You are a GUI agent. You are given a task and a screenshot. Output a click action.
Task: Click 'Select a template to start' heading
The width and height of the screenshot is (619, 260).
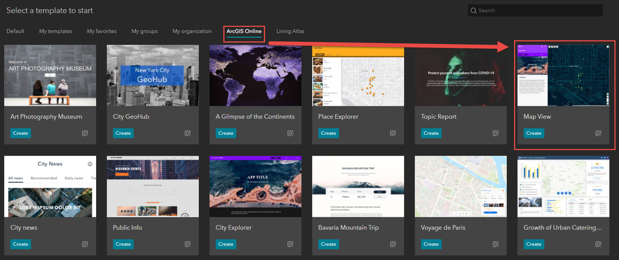coord(50,11)
